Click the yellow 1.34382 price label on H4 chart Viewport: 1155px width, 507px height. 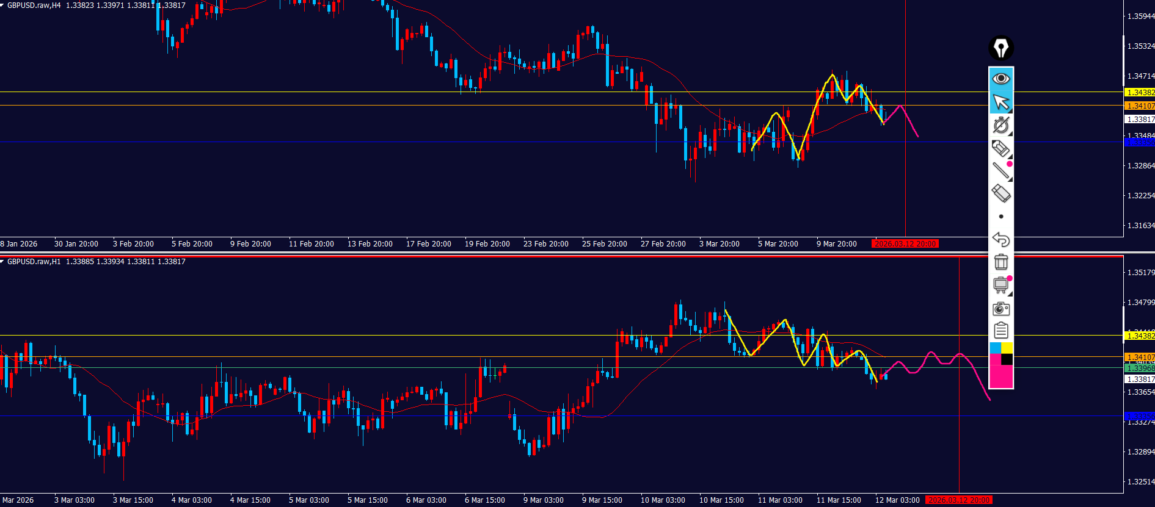coord(1140,93)
